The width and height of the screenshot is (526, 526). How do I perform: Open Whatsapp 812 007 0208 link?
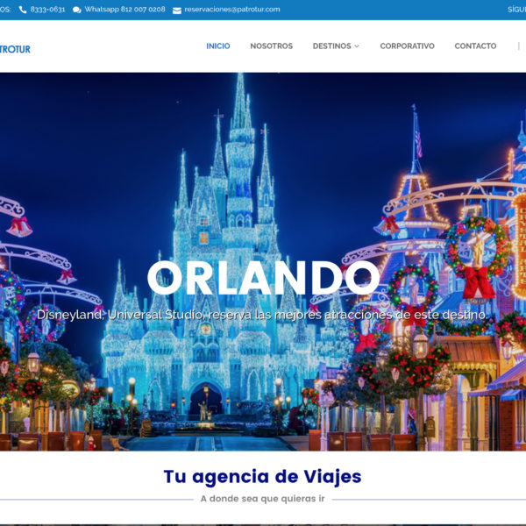tap(124, 10)
